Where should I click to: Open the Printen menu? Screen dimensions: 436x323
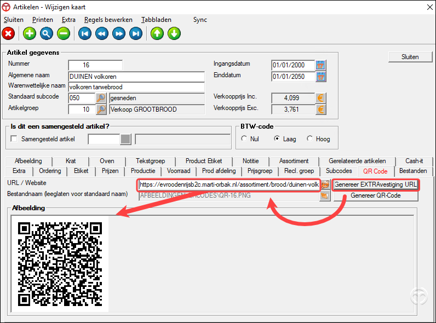point(43,20)
